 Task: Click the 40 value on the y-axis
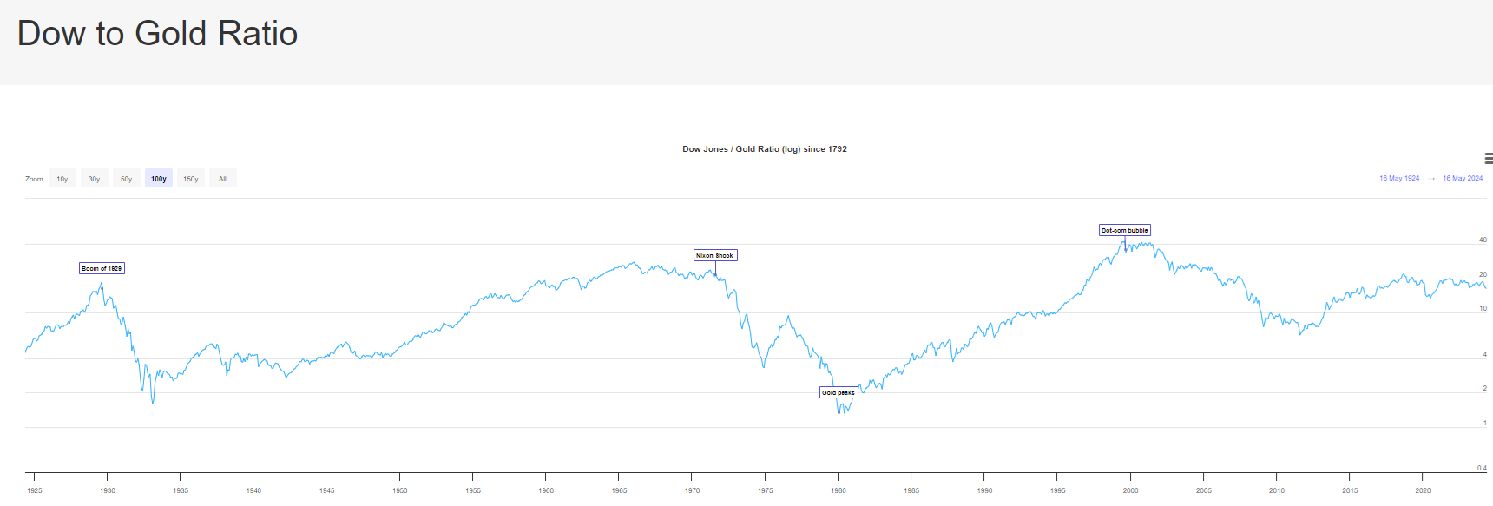tap(1483, 240)
